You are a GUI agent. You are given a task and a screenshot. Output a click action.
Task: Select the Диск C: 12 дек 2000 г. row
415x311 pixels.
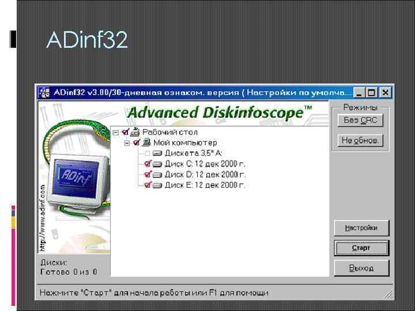pyautogui.click(x=205, y=164)
